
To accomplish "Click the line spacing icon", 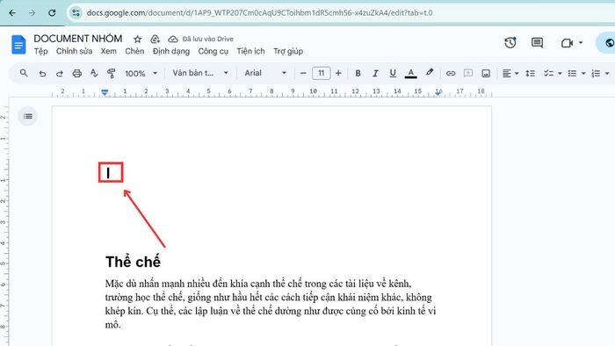I will (x=531, y=73).
